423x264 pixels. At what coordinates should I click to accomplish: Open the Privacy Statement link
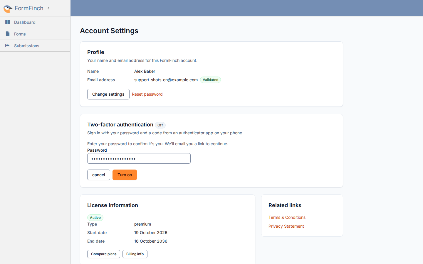[286, 226]
